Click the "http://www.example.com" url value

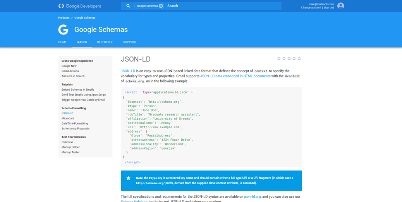(160, 127)
